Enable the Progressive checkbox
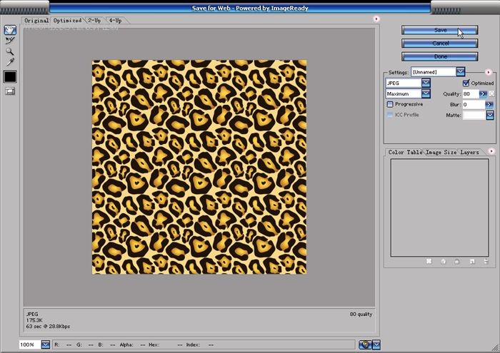This screenshot has height=353, width=500. 390,104
